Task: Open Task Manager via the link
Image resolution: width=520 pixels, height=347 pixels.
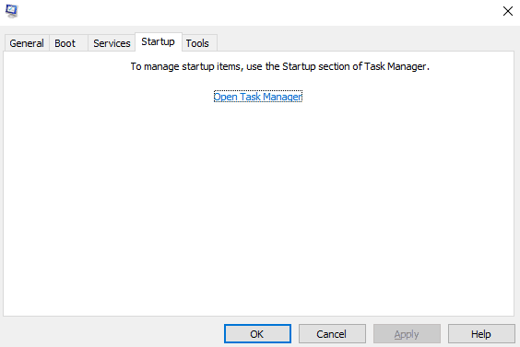Action: click(257, 97)
